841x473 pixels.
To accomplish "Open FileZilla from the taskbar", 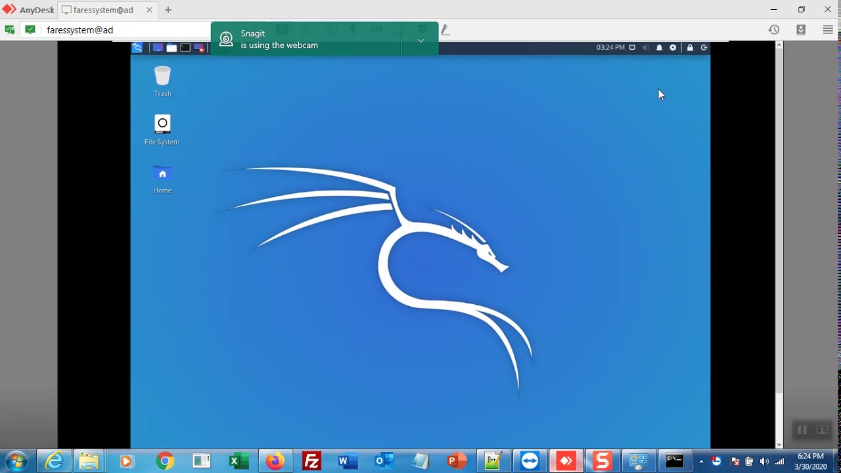I will [311, 461].
